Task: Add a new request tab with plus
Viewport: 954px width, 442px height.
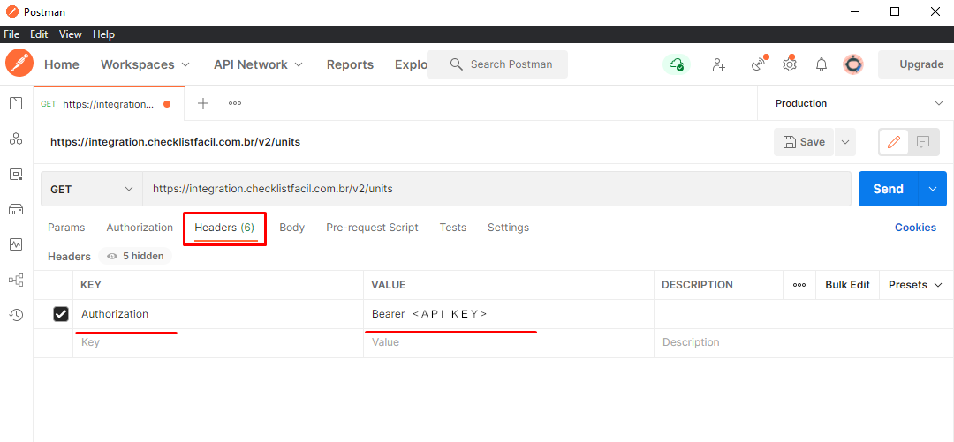Action: 203,103
